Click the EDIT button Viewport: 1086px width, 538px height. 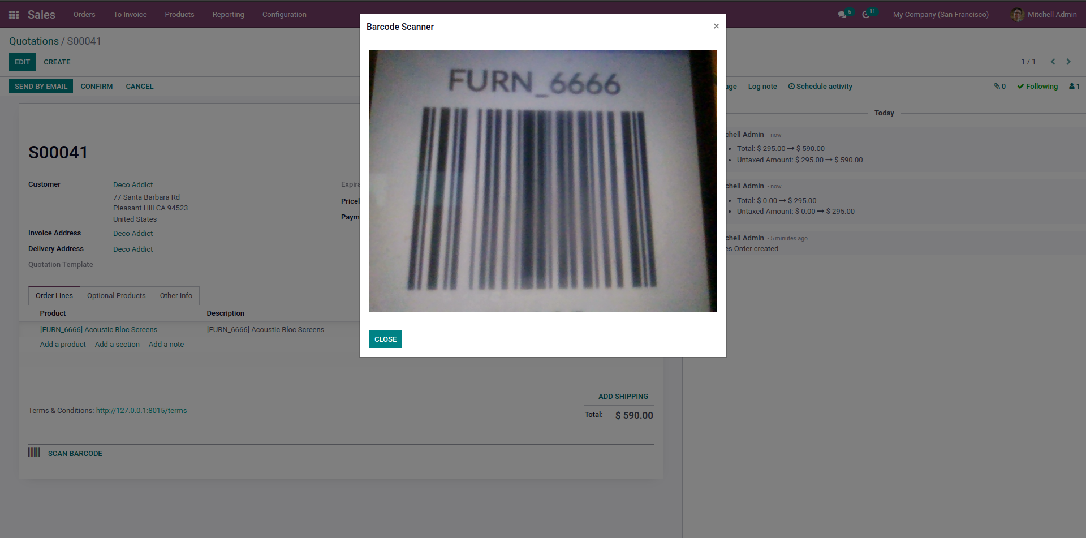point(22,62)
